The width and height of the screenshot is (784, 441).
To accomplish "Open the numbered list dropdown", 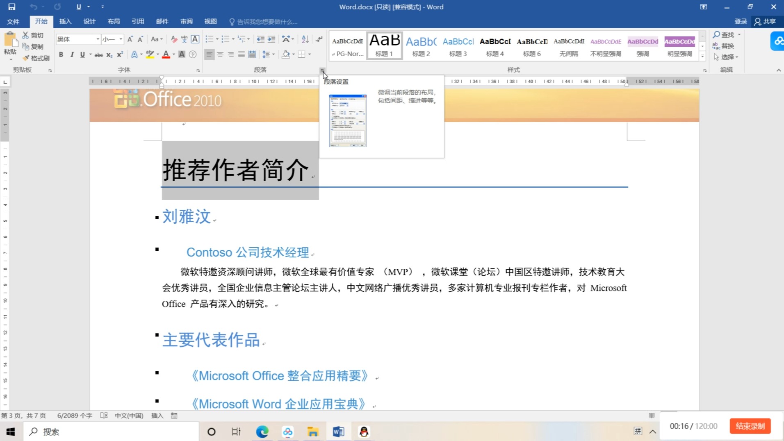I will tap(233, 39).
